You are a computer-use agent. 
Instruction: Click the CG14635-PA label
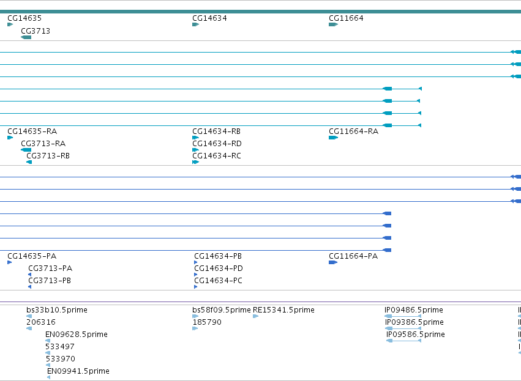click(32, 256)
